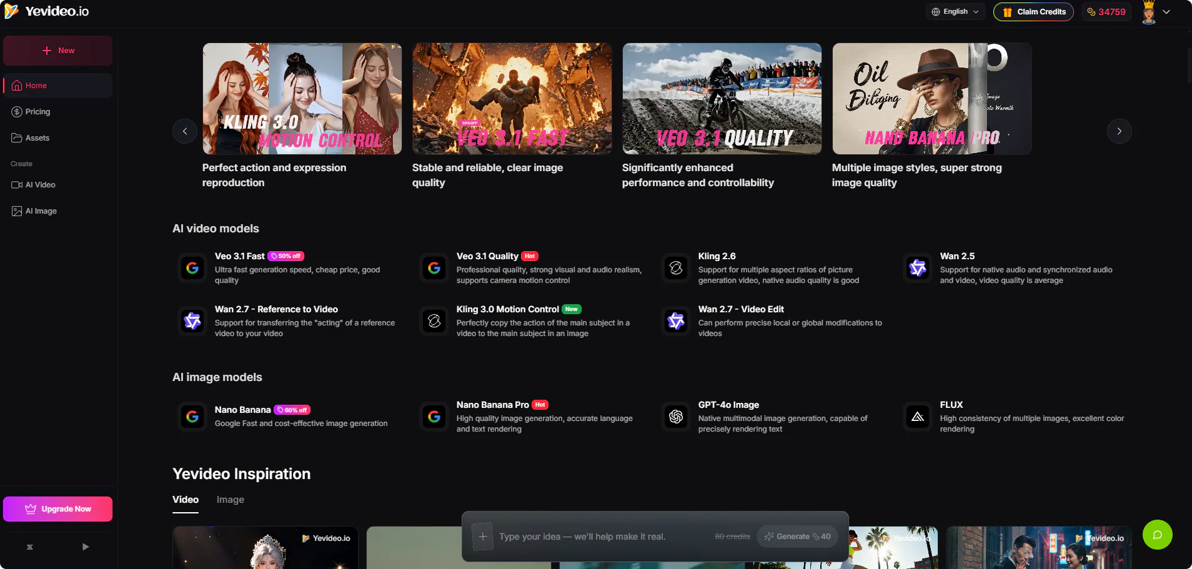Open the Veo 3.1 Fast banner
Image resolution: width=1192 pixels, height=569 pixels.
point(512,99)
